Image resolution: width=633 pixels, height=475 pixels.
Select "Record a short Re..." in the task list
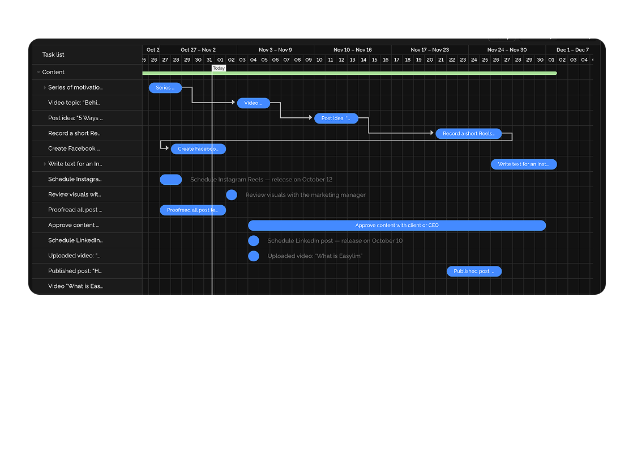pyautogui.click(x=75, y=133)
